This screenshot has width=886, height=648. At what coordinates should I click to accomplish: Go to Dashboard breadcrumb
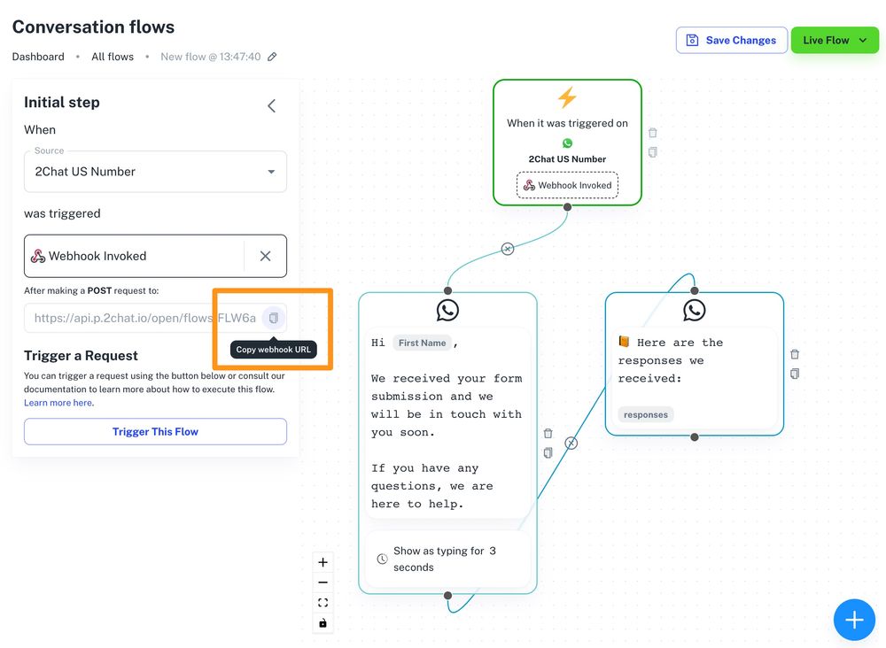tap(38, 57)
